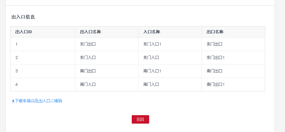Click the red 返回 button

tap(140, 119)
